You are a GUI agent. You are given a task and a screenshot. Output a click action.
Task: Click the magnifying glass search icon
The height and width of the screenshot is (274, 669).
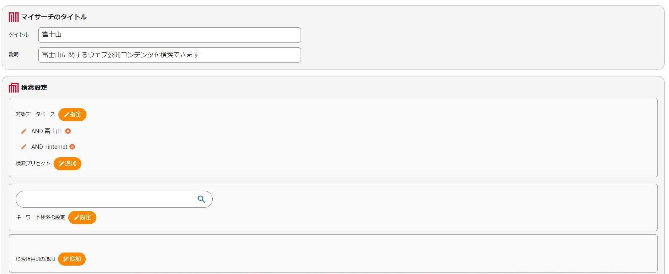click(x=201, y=199)
